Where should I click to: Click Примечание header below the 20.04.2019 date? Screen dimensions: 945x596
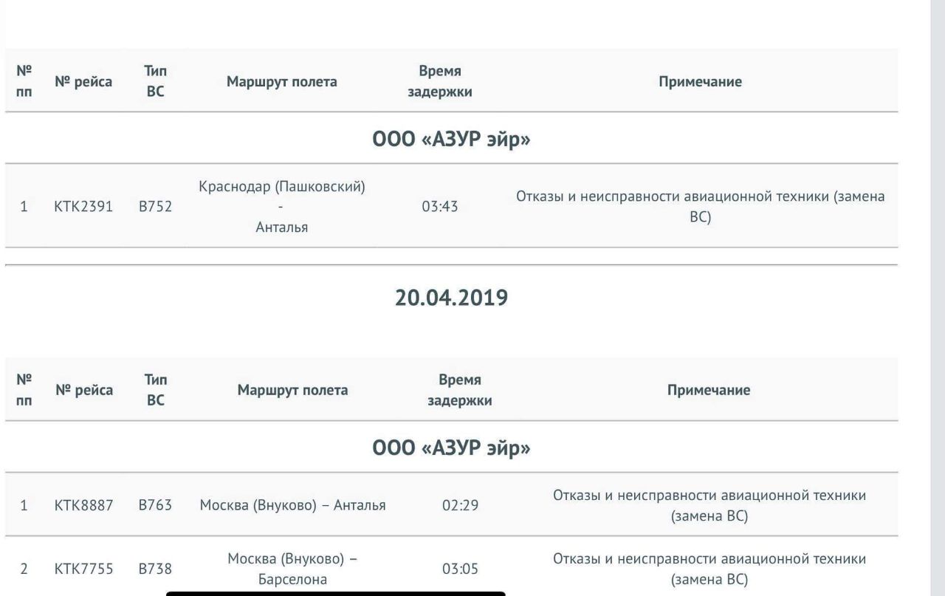click(709, 391)
